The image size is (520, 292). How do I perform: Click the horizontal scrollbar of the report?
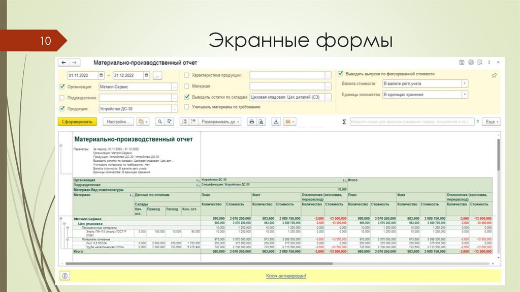pos(199,264)
